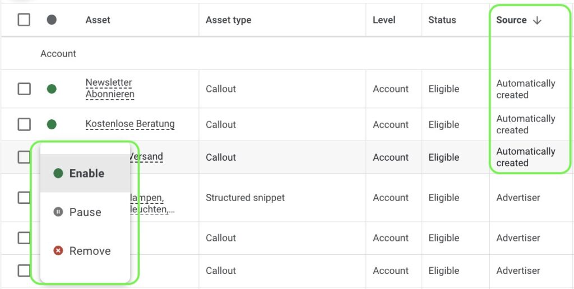Tick the checkbox for Kostenlose Beratung

coord(24,124)
